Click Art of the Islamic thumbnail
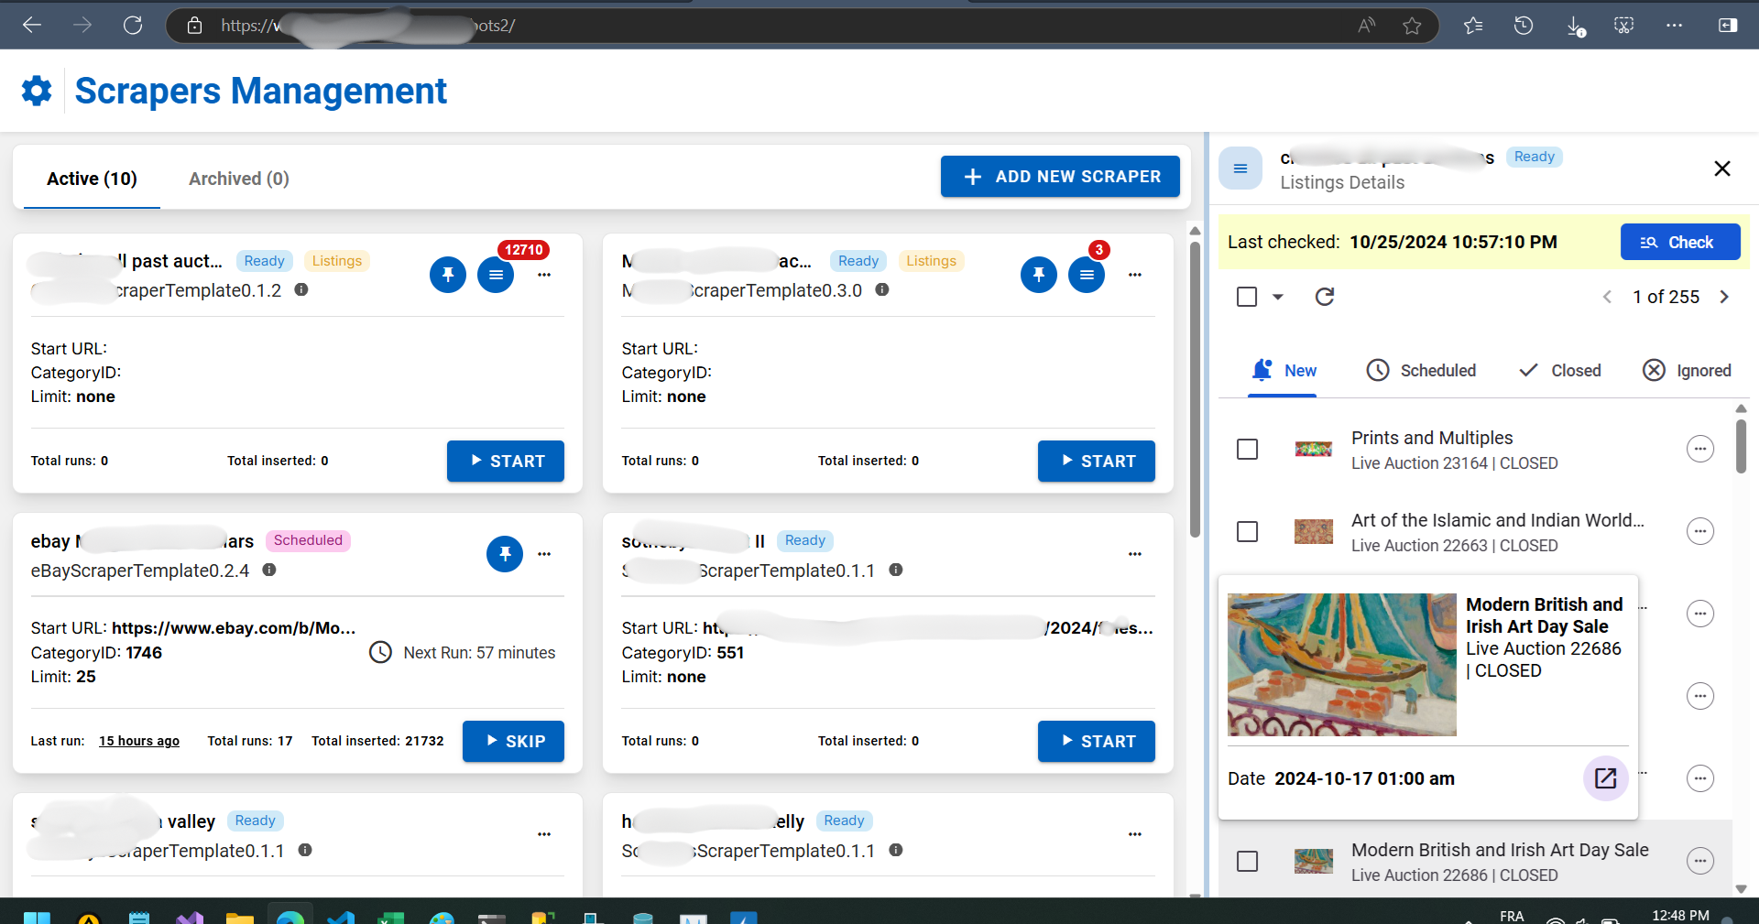Viewport: 1759px width, 924px height. tap(1314, 531)
